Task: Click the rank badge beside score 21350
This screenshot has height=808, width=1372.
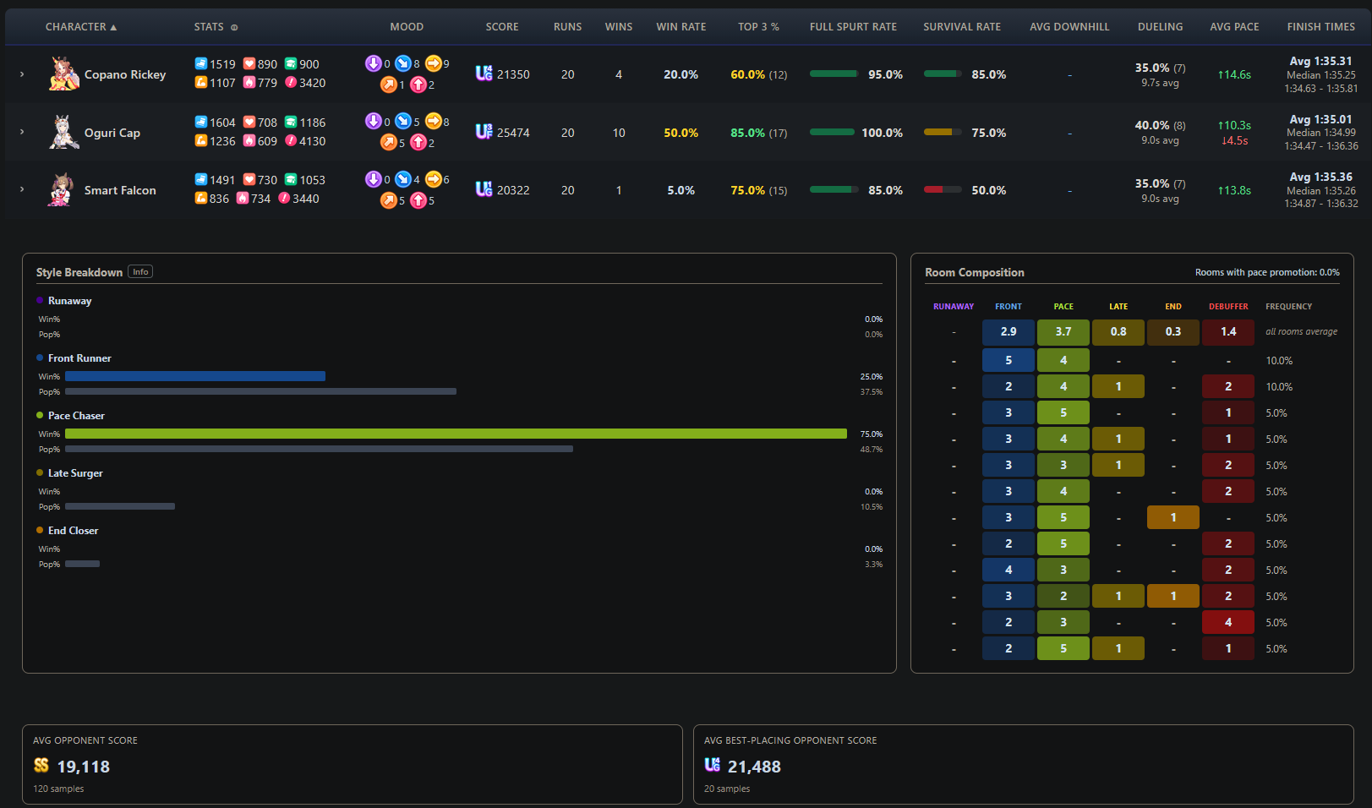Action: pos(484,74)
